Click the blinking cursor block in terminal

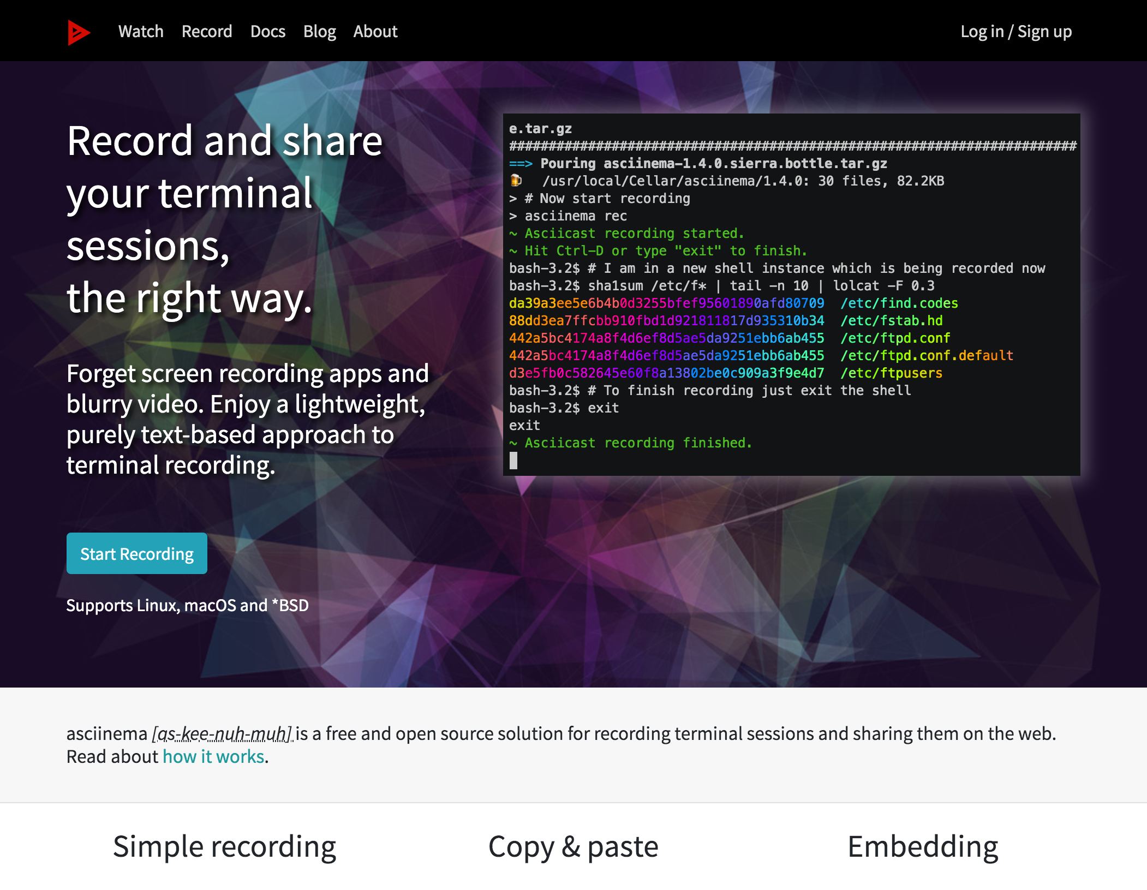click(x=513, y=461)
